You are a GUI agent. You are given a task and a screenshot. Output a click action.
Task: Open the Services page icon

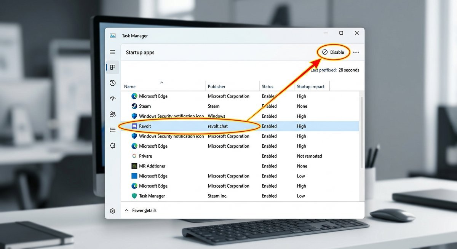pyautogui.click(x=112, y=145)
